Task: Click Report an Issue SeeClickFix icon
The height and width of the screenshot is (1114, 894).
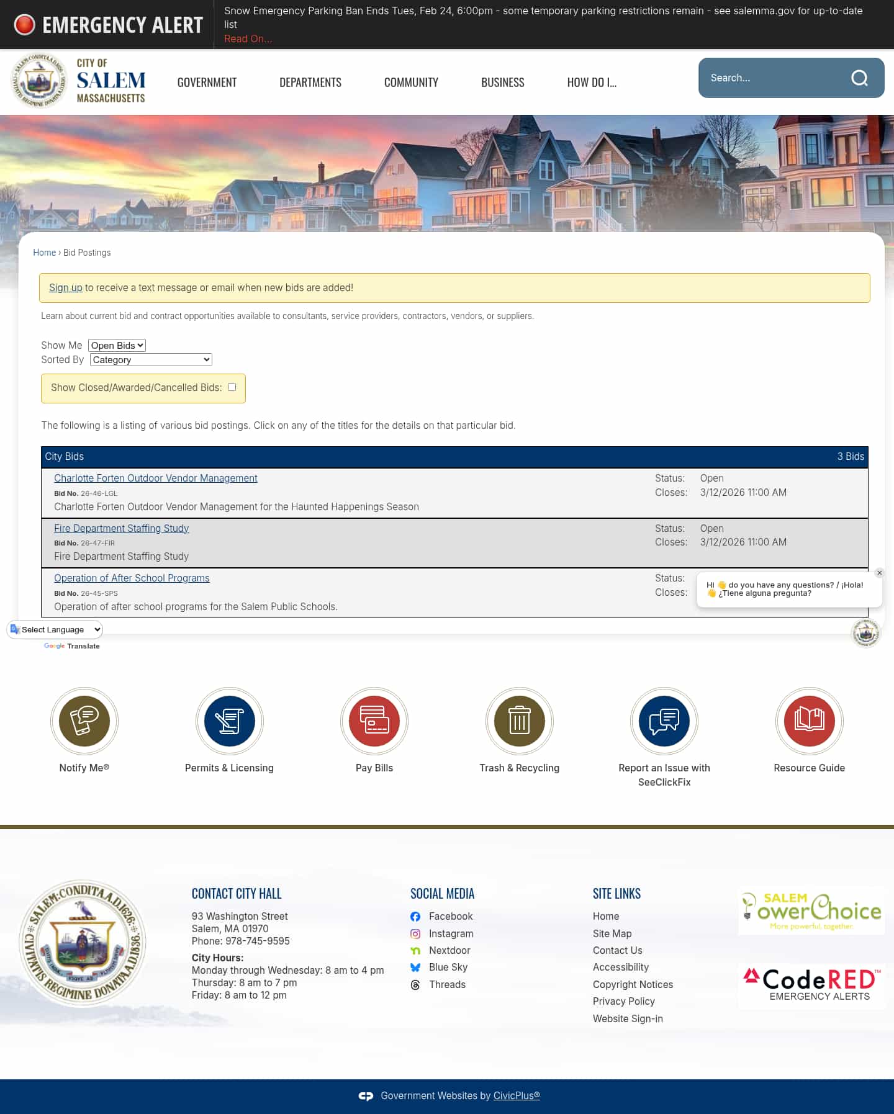Action: [x=664, y=721]
